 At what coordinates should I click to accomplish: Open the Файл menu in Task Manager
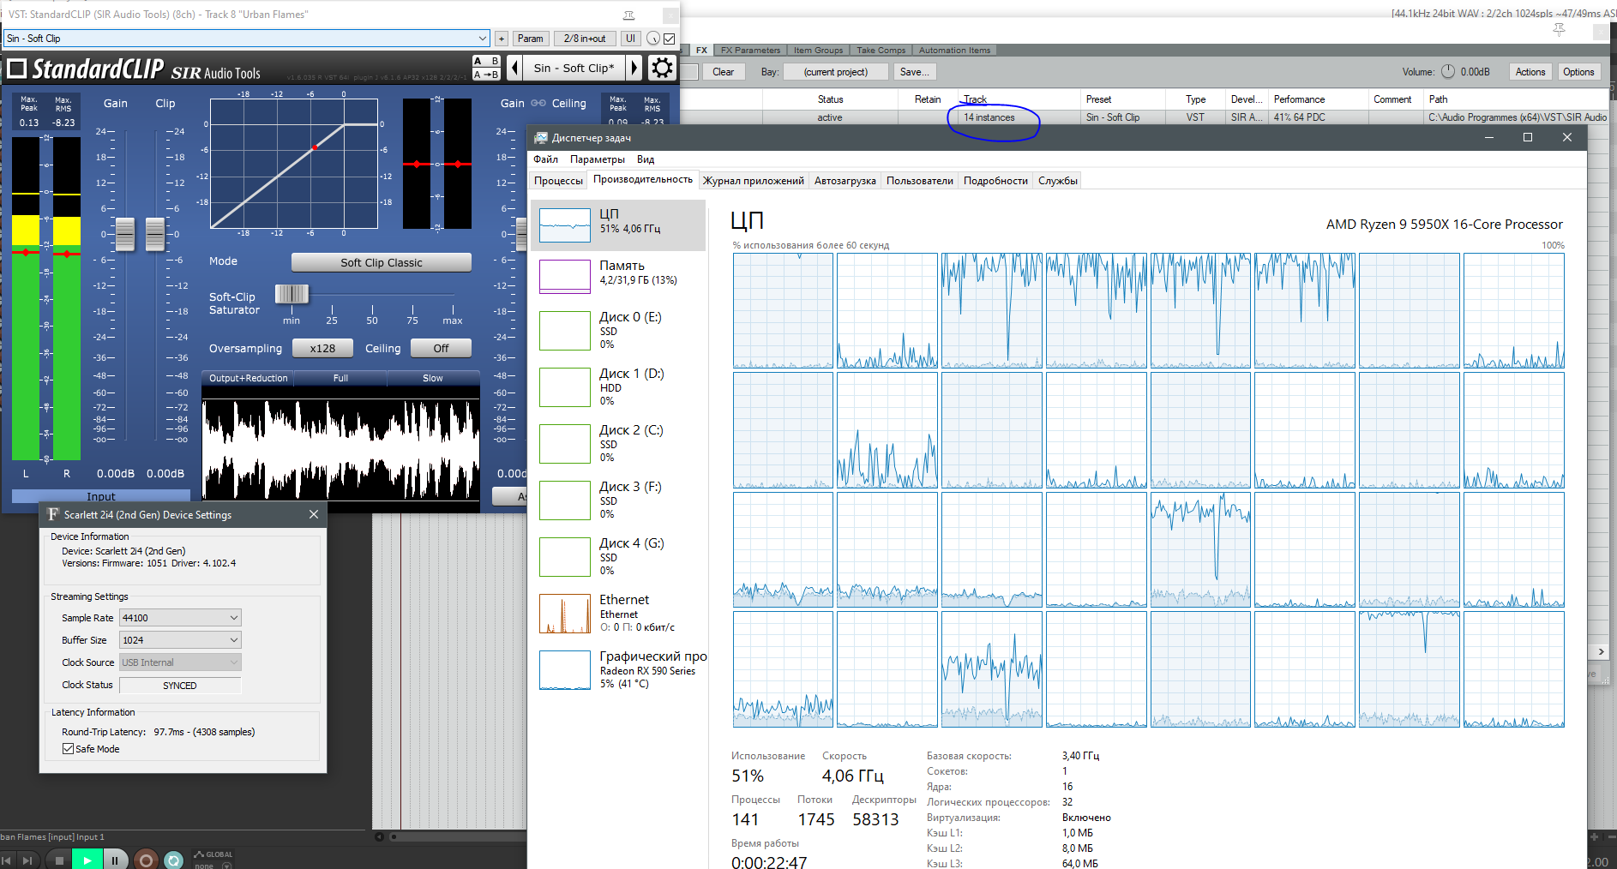click(545, 159)
